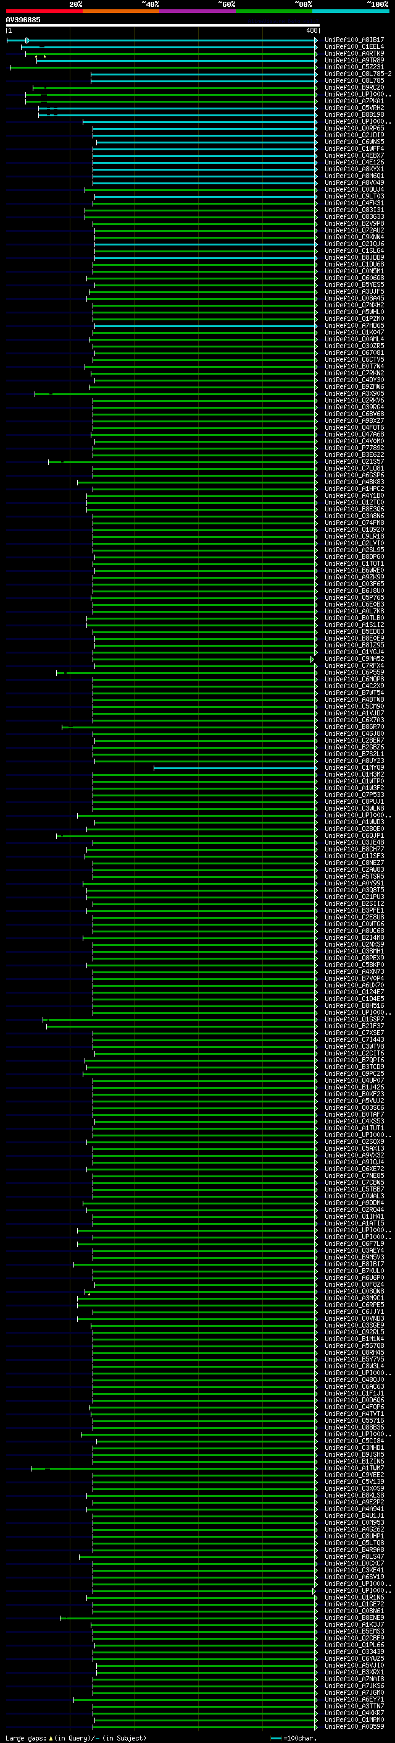
Task: Select hit label UniRef100_C1WFF4
Action: tap(354, 149)
